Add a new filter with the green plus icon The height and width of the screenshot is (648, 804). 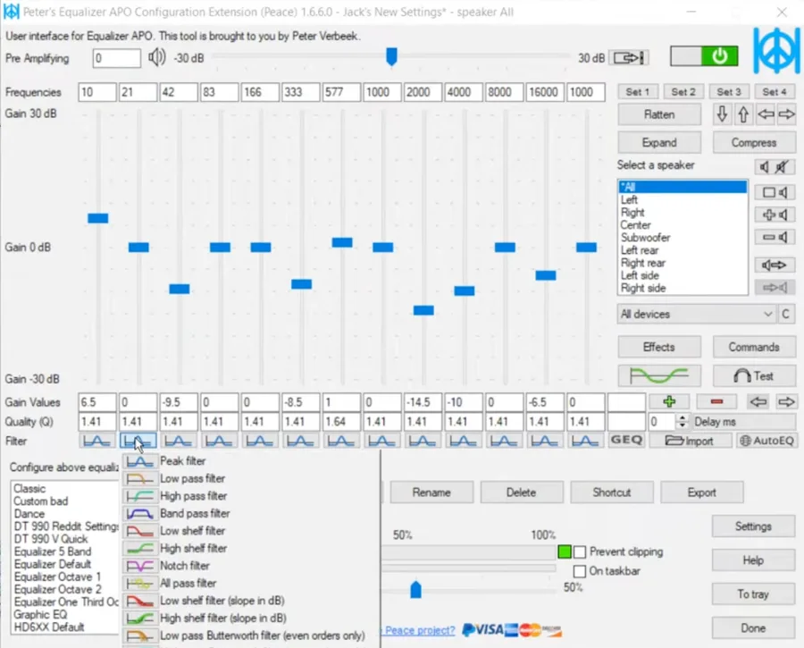[x=669, y=402]
